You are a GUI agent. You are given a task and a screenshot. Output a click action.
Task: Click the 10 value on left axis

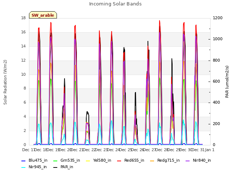click(24, 74)
